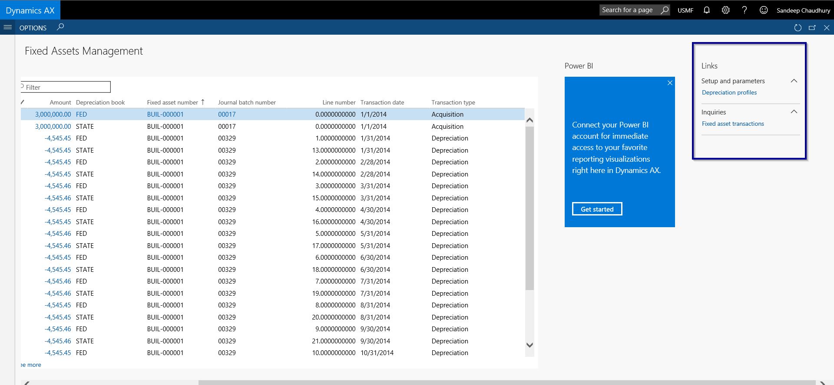
Task: Click the search icon beside OPTIONS
Action: (60, 27)
